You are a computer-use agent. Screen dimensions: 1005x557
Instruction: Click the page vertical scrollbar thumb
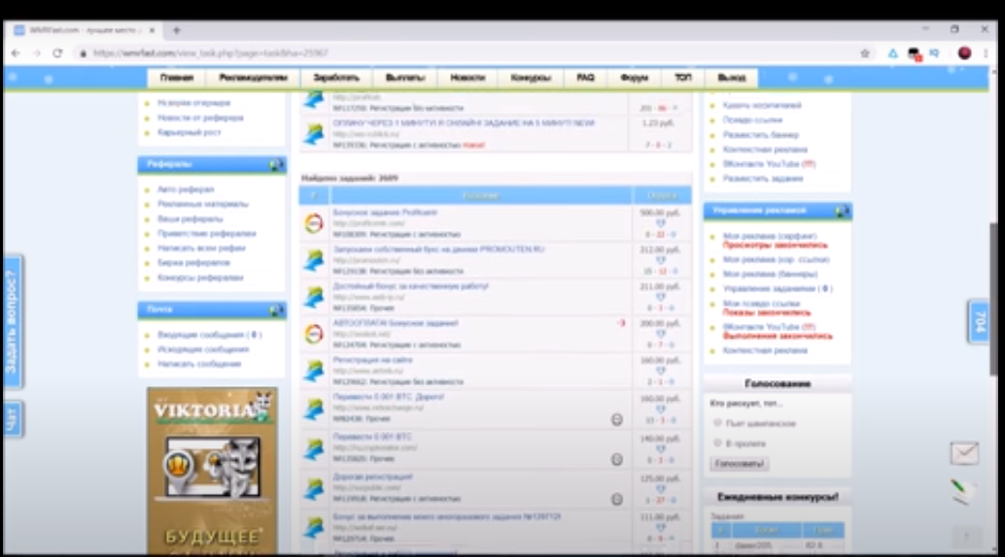(x=994, y=300)
